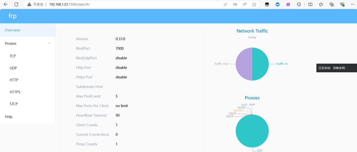357x152 pixels.
Task: Open the HTTPS proxies page
Action: coord(28,92)
